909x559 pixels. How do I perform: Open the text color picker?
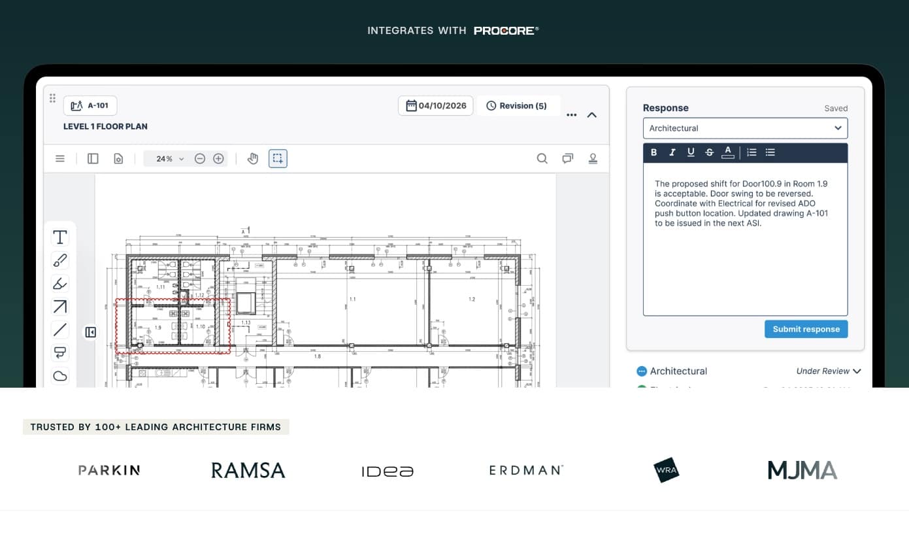pos(727,152)
